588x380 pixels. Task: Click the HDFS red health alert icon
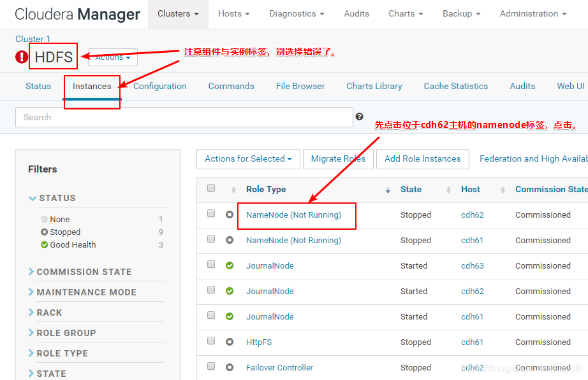coord(22,57)
